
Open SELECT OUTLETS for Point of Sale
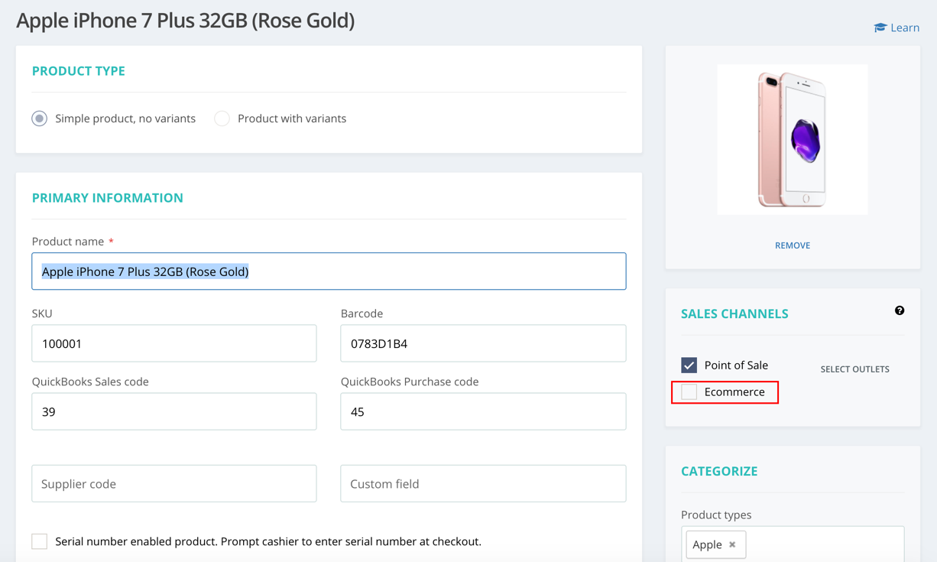pos(854,369)
